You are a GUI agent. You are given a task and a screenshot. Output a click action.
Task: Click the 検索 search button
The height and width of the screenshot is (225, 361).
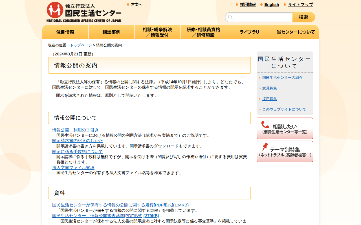tap(303, 17)
